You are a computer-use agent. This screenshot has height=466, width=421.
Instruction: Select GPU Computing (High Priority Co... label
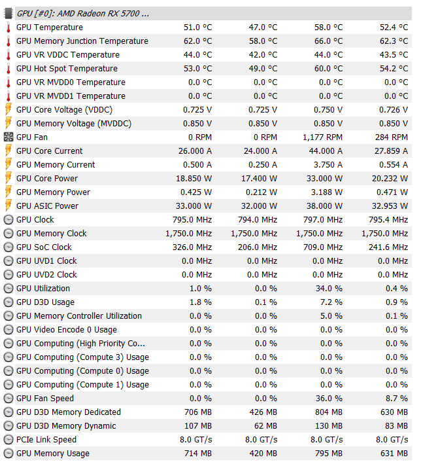click(81, 344)
